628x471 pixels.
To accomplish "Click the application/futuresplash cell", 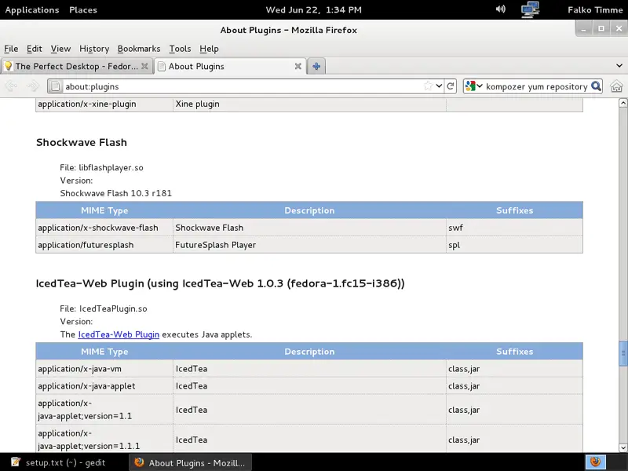I will click(104, 245).
